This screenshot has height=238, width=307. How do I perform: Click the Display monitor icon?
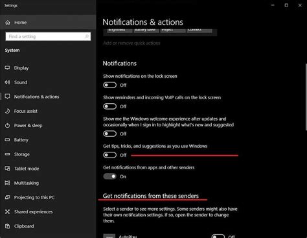[x=7, y=68]
